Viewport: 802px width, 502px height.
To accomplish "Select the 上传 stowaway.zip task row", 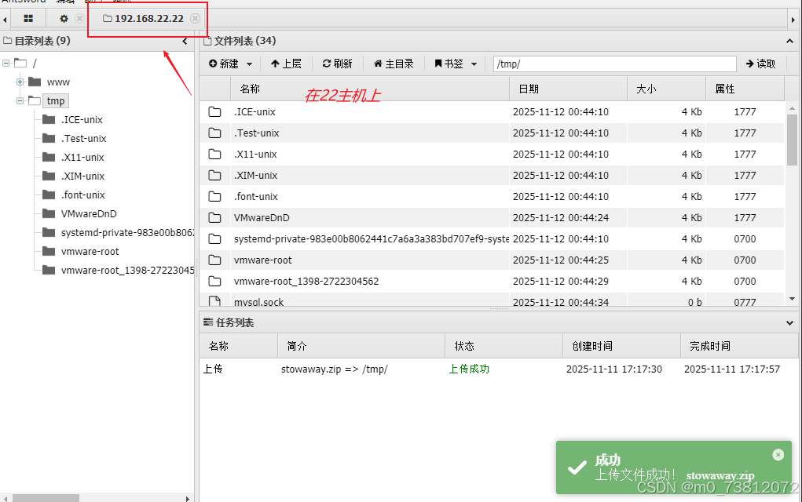I will pos(499,369).
